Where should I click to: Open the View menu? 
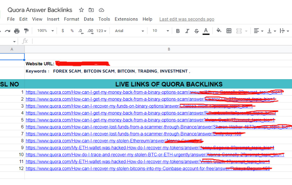tap(37, 19)
